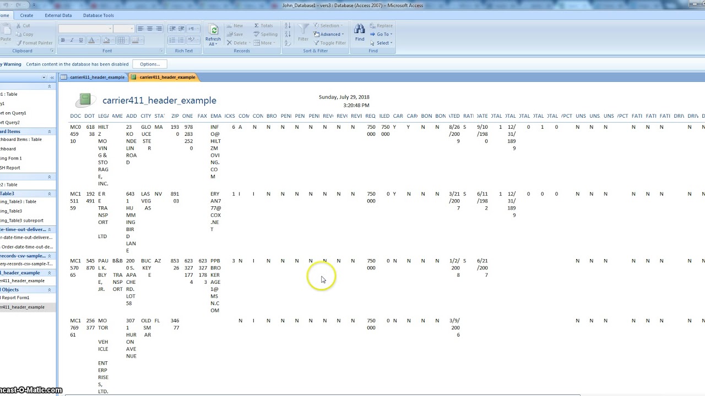Collapse the header_example navigation group
This screenshot has width=705, height=396.
pyautogui.click(x=50, y=273)
